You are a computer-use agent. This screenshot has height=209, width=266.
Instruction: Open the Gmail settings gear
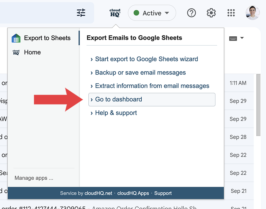coord(211,13)
